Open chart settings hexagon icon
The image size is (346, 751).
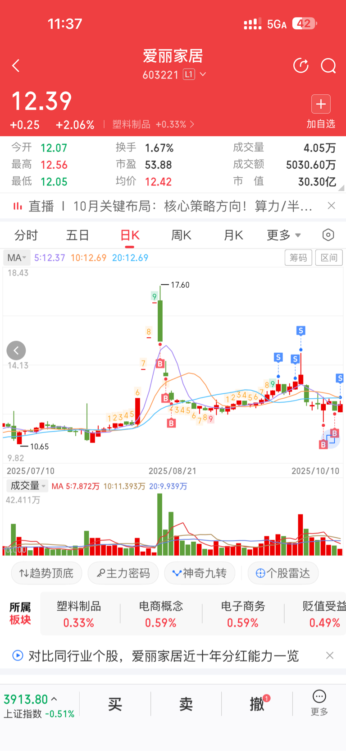(x=328, y=235)
